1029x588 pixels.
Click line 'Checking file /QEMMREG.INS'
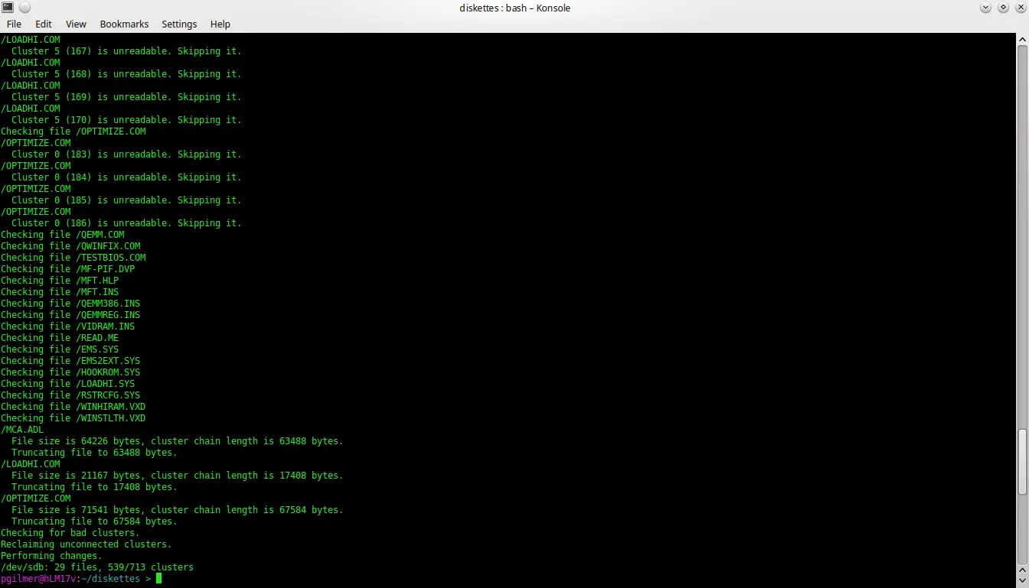(70, 315)
